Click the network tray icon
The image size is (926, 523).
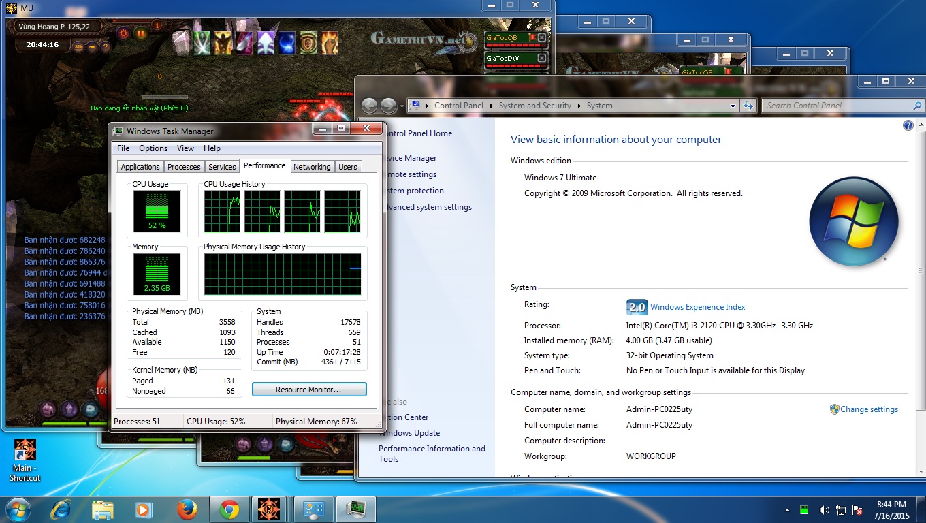(842, 510)
